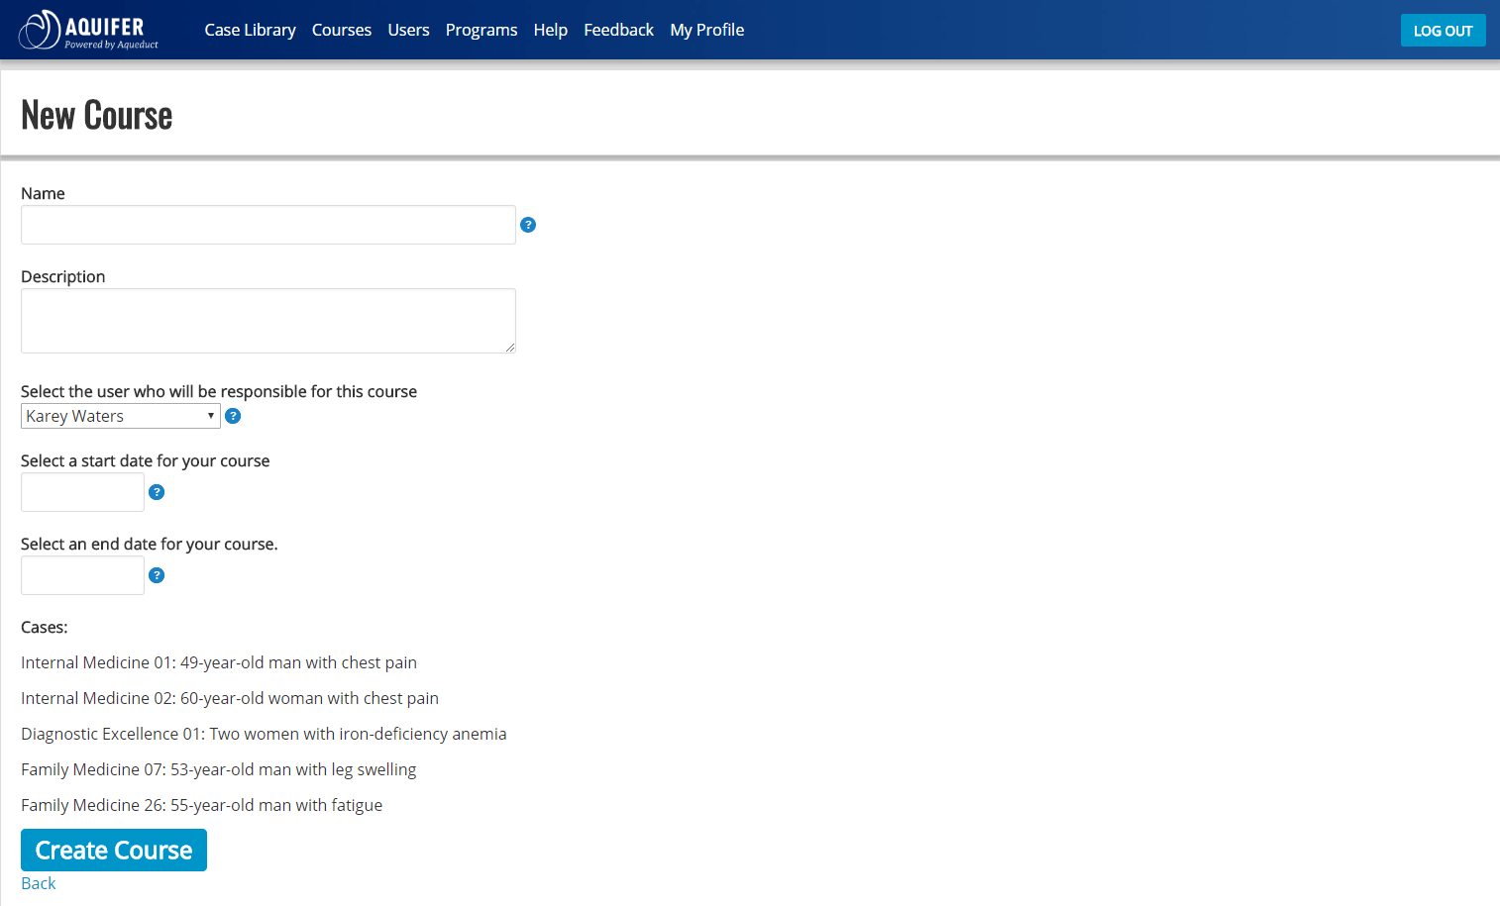Click the Aquifer logo
This screenshot has width=1500, height=906.
tap(89, 30)
